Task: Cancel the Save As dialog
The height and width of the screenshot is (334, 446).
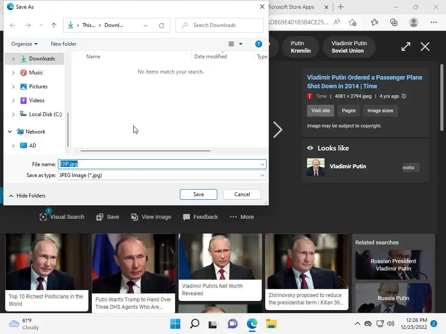Action: tap(242, 194)
